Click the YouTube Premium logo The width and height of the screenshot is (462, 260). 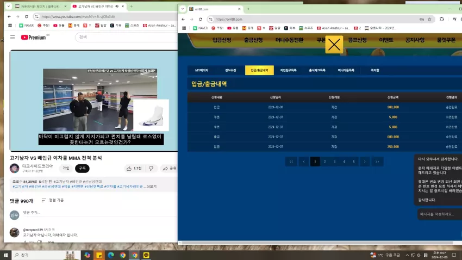(x=33, y=38)
